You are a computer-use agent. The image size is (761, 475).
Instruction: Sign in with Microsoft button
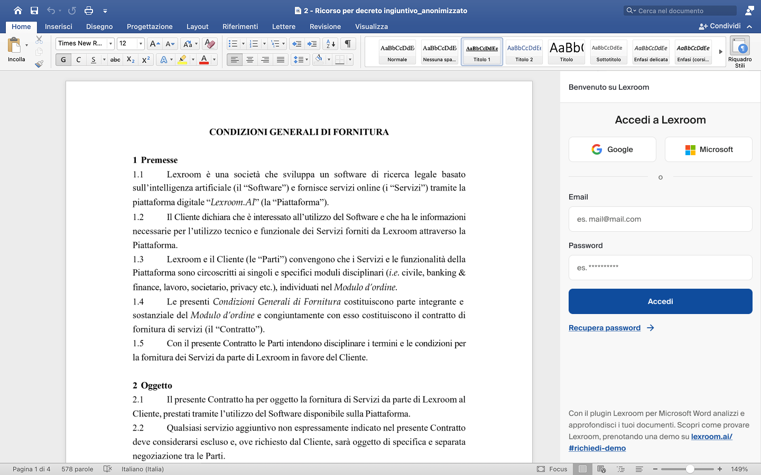tap(709, 149)
